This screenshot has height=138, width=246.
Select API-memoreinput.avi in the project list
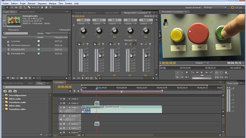[x=20, y=45]
